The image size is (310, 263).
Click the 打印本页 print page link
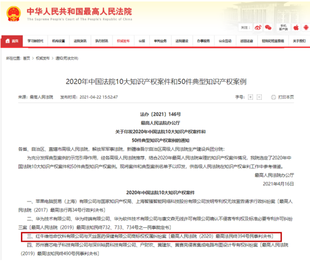pos(286,97)
